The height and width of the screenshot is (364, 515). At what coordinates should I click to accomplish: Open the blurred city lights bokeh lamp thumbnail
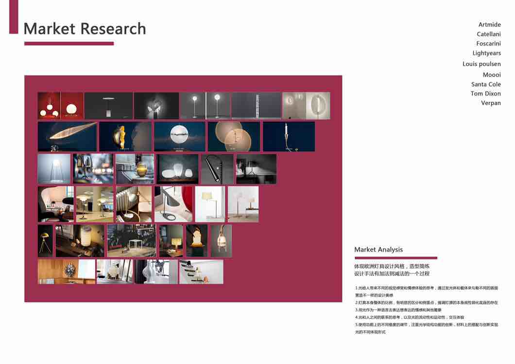coord(93,168)
